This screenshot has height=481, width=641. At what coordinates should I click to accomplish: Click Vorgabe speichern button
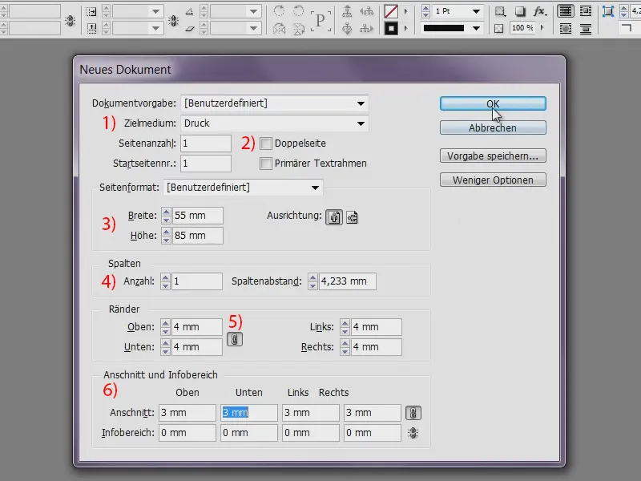493,156
